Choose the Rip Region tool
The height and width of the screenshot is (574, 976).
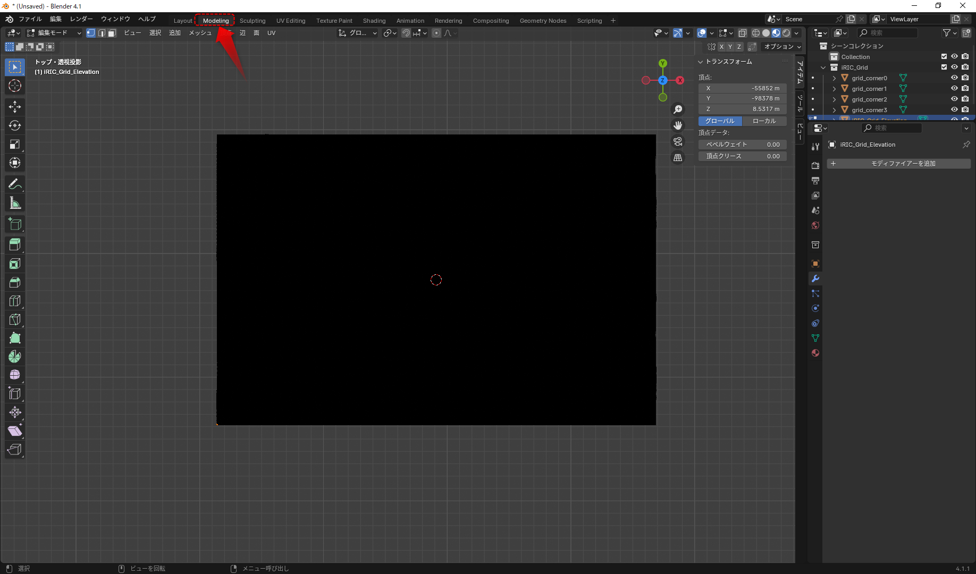point(15,450)
